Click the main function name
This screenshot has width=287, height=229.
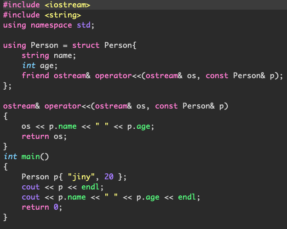(30, 156)
